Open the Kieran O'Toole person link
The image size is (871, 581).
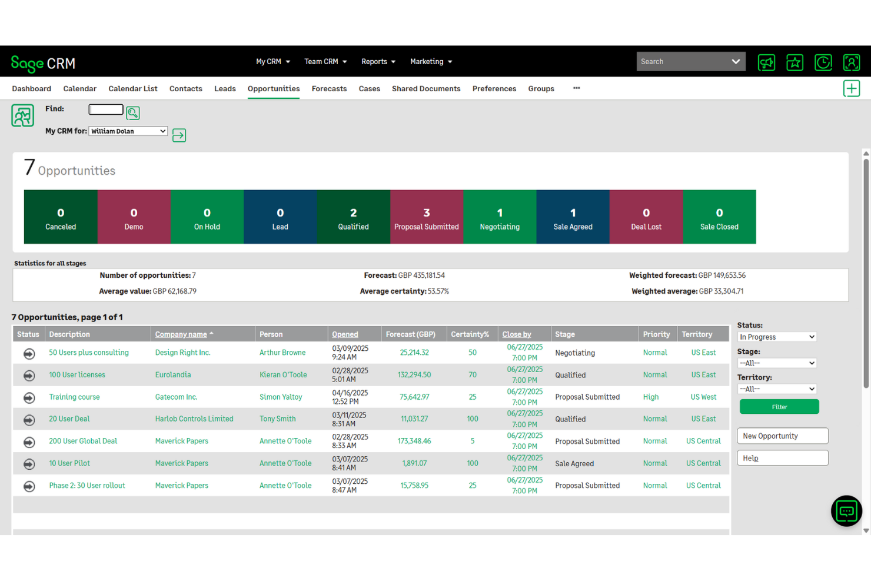[283, 375]
